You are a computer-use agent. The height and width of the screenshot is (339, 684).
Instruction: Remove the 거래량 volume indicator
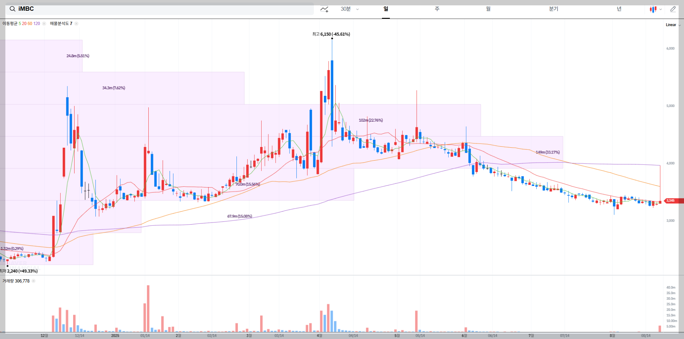click(x=33, y=281)
